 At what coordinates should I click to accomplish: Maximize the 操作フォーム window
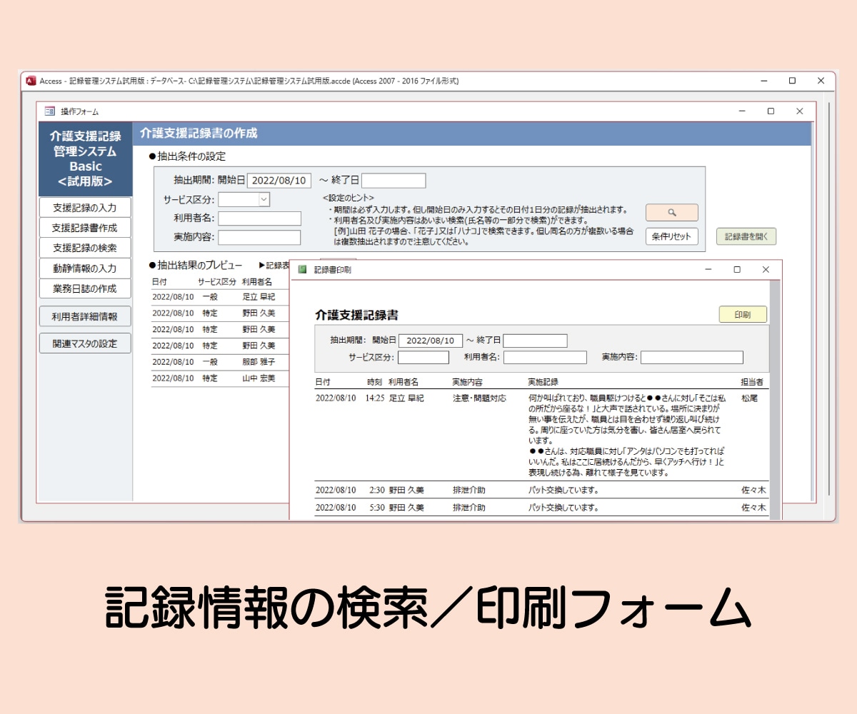(771, 111)
